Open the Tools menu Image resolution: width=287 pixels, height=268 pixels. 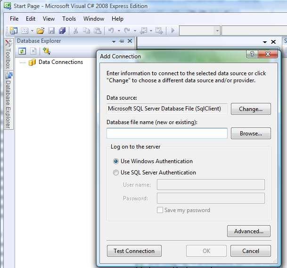pyautogui.click(x=69, y=19)
